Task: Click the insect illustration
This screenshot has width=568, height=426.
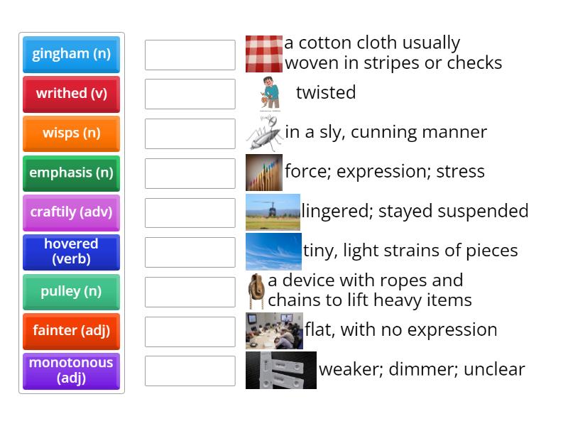Action: pyautogui.click(x=263, y=132)
